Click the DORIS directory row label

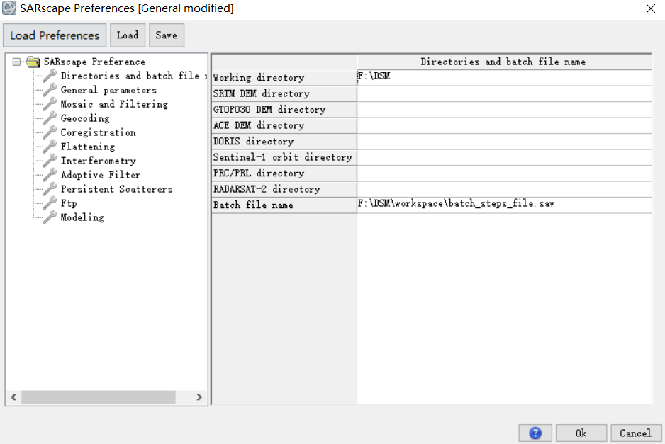tap(284, 142)
